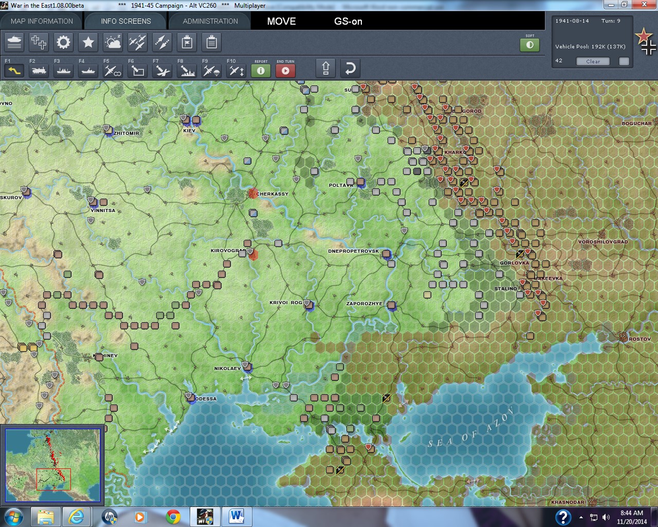The width and height of the screenshot is (658, 527).
Task: Select F8 bomb city mode icon
Action: [187, 71]
